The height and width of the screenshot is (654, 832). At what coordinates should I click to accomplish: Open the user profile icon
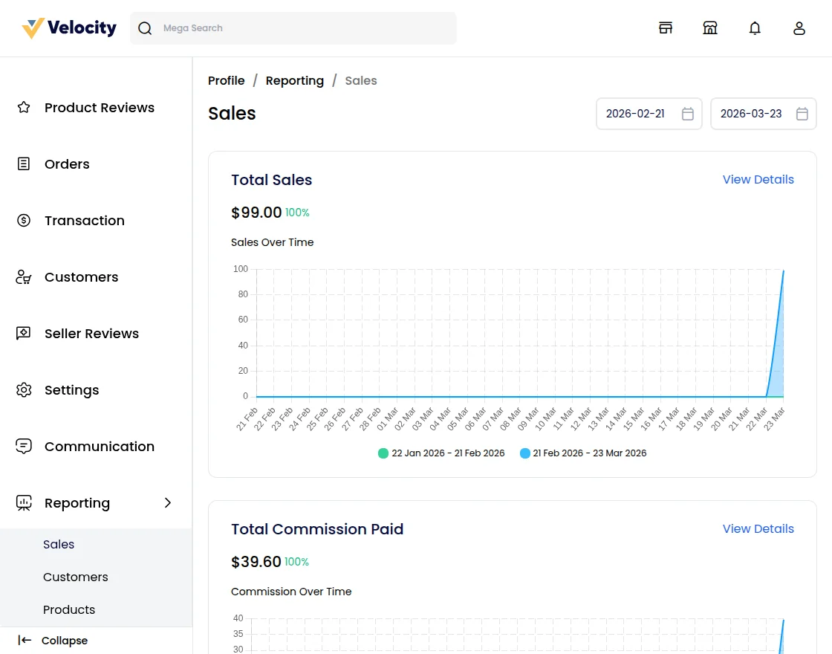(x=799, y=27)
